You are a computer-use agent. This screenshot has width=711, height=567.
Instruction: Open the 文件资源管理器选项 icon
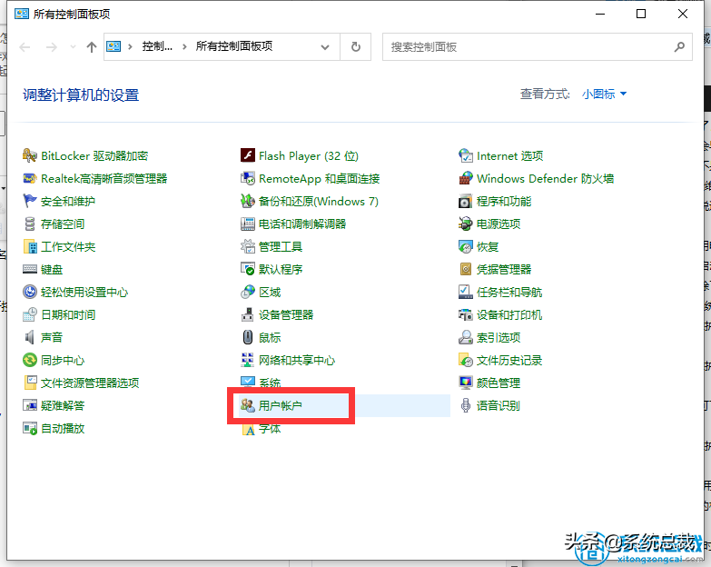pos(30,383)
